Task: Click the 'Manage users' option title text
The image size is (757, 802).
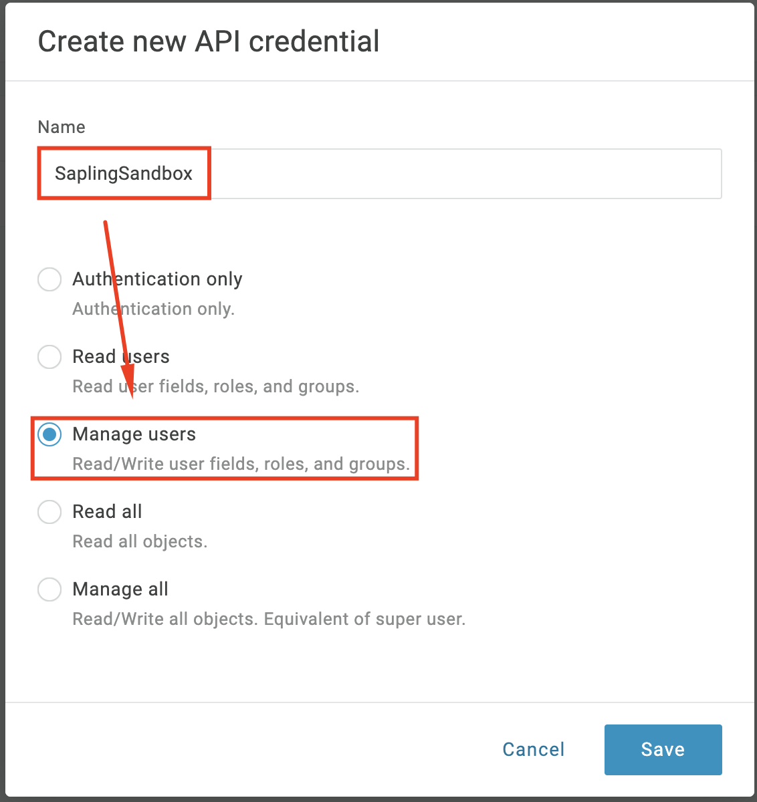Action: point(134,434)
